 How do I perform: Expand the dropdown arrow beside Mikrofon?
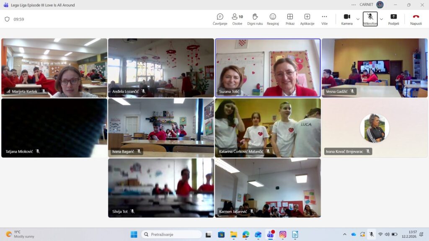[x=381, y=19]
